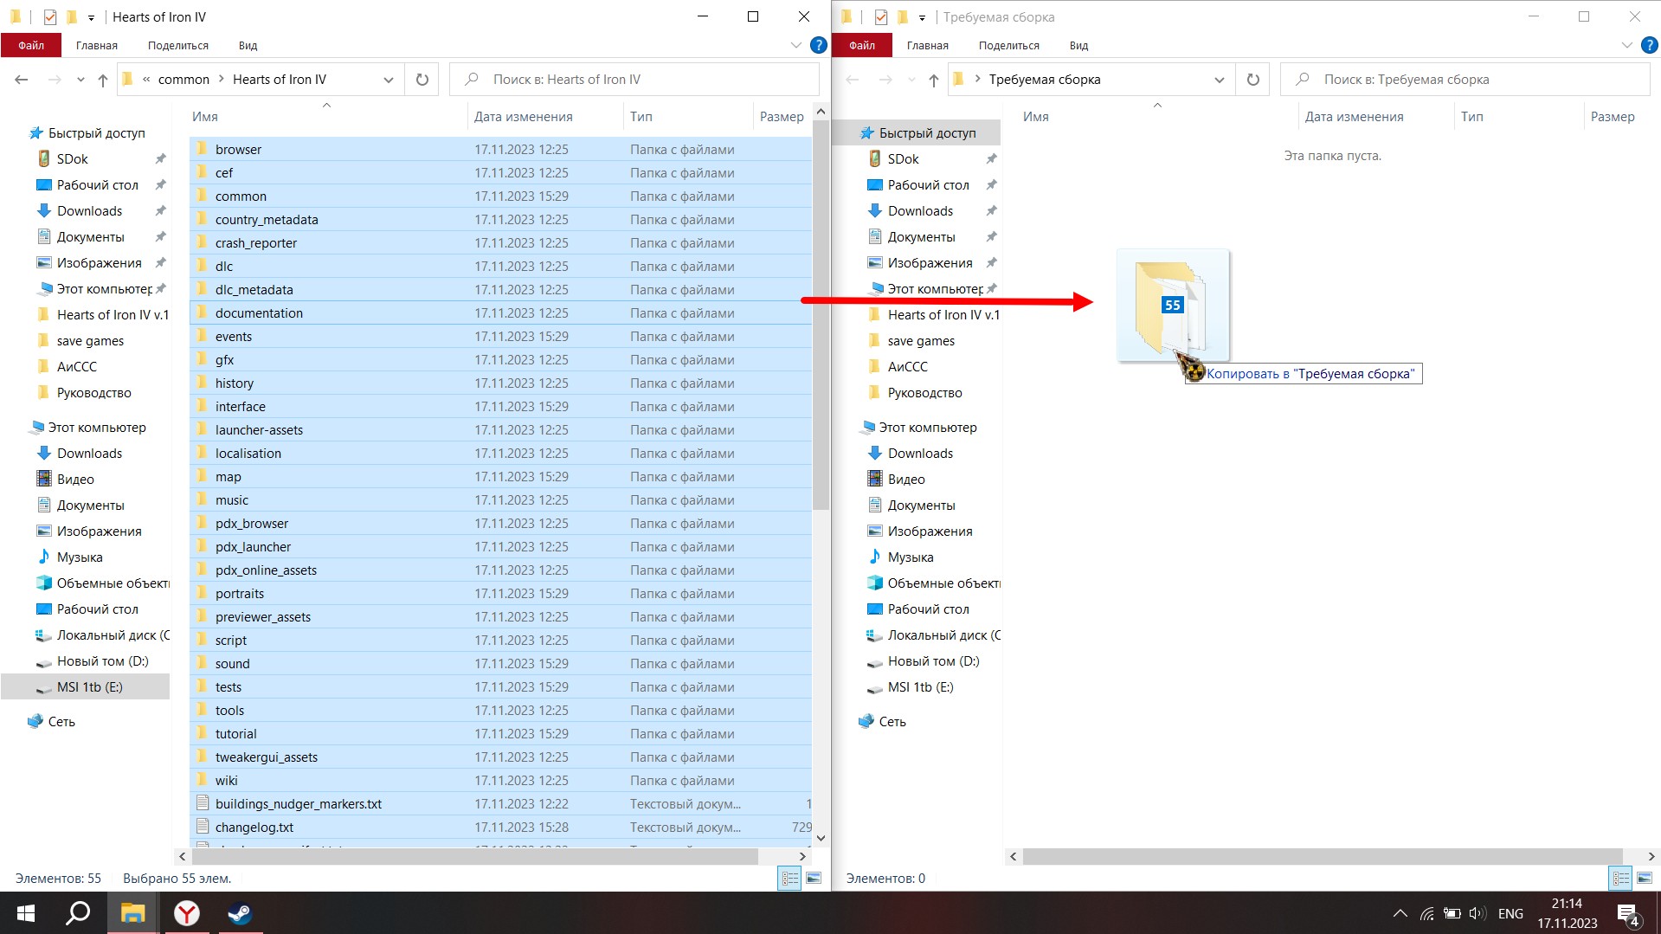
Task: Click search box in Hearts of Iron IV window
Action: (634, 80)
